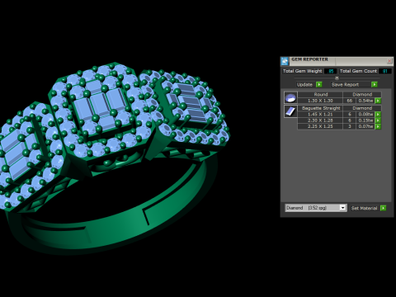
Task: Click the green arrow beside Set Material
Action: (383, 208)
